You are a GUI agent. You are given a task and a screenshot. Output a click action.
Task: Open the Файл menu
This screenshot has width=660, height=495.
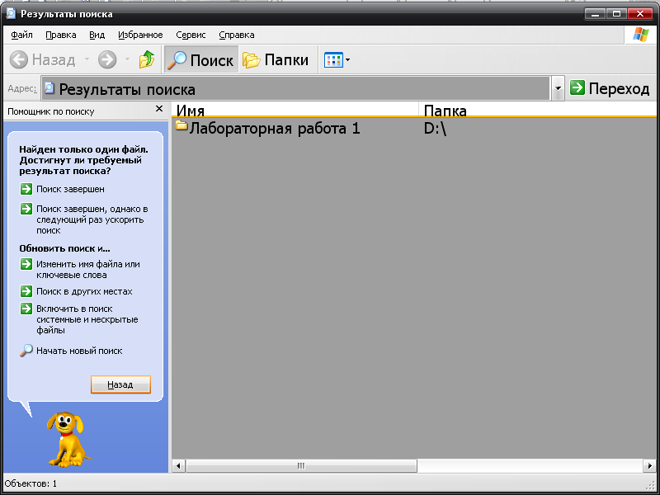tap(21, 35)
